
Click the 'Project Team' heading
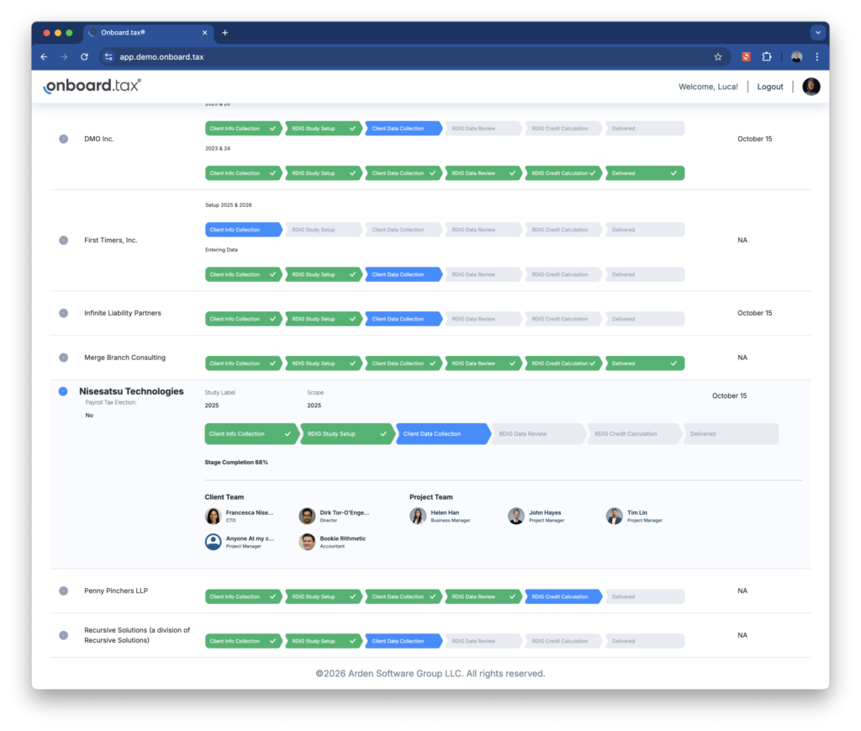point(431,497)
